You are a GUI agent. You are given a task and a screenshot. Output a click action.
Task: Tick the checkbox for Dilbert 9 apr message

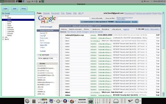pyautogui.click(x=61, y=41)
